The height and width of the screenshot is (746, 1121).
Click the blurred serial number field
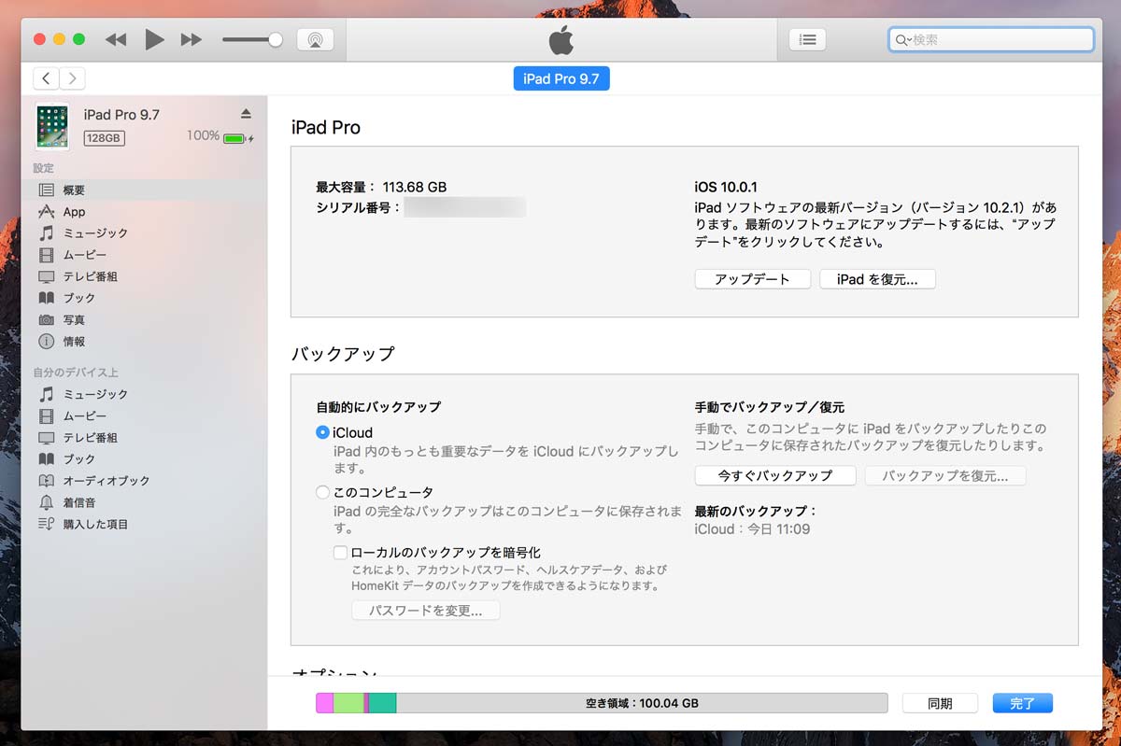click(465, 207)
